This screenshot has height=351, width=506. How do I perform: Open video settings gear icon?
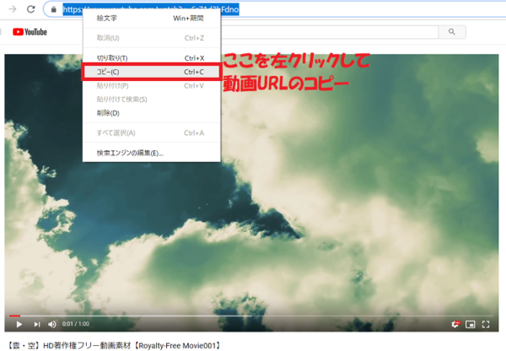[455, 324]
